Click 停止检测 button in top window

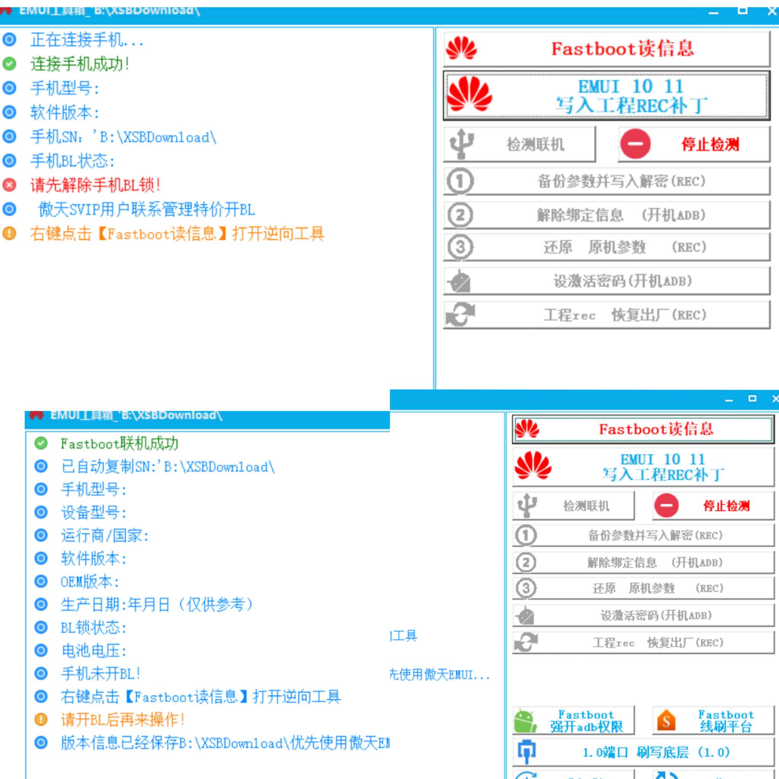coord(694,144)
